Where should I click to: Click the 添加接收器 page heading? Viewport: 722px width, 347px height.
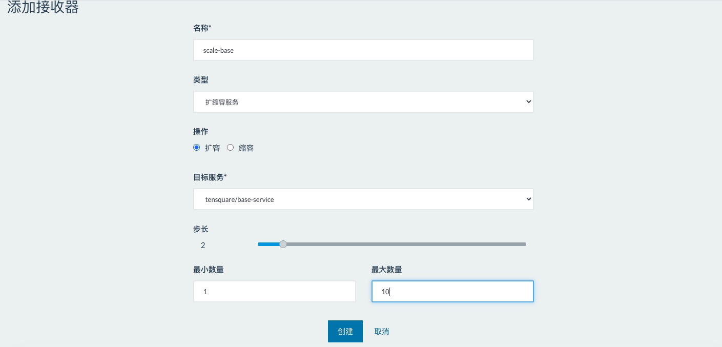43,7
